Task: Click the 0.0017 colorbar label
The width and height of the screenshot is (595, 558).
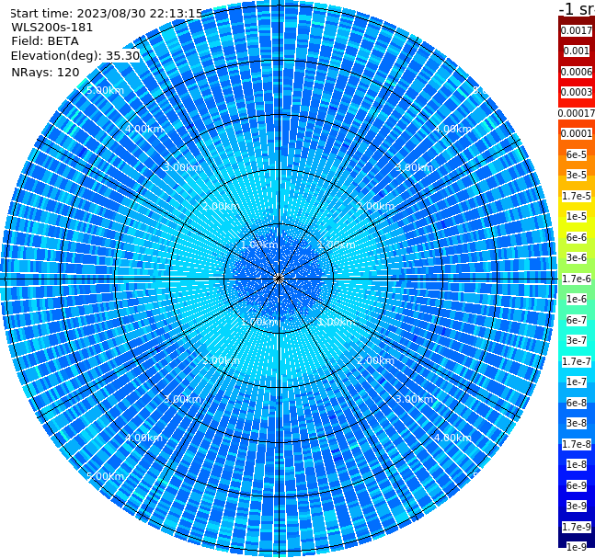Action: pyautogui.click(x=577, y=30)
